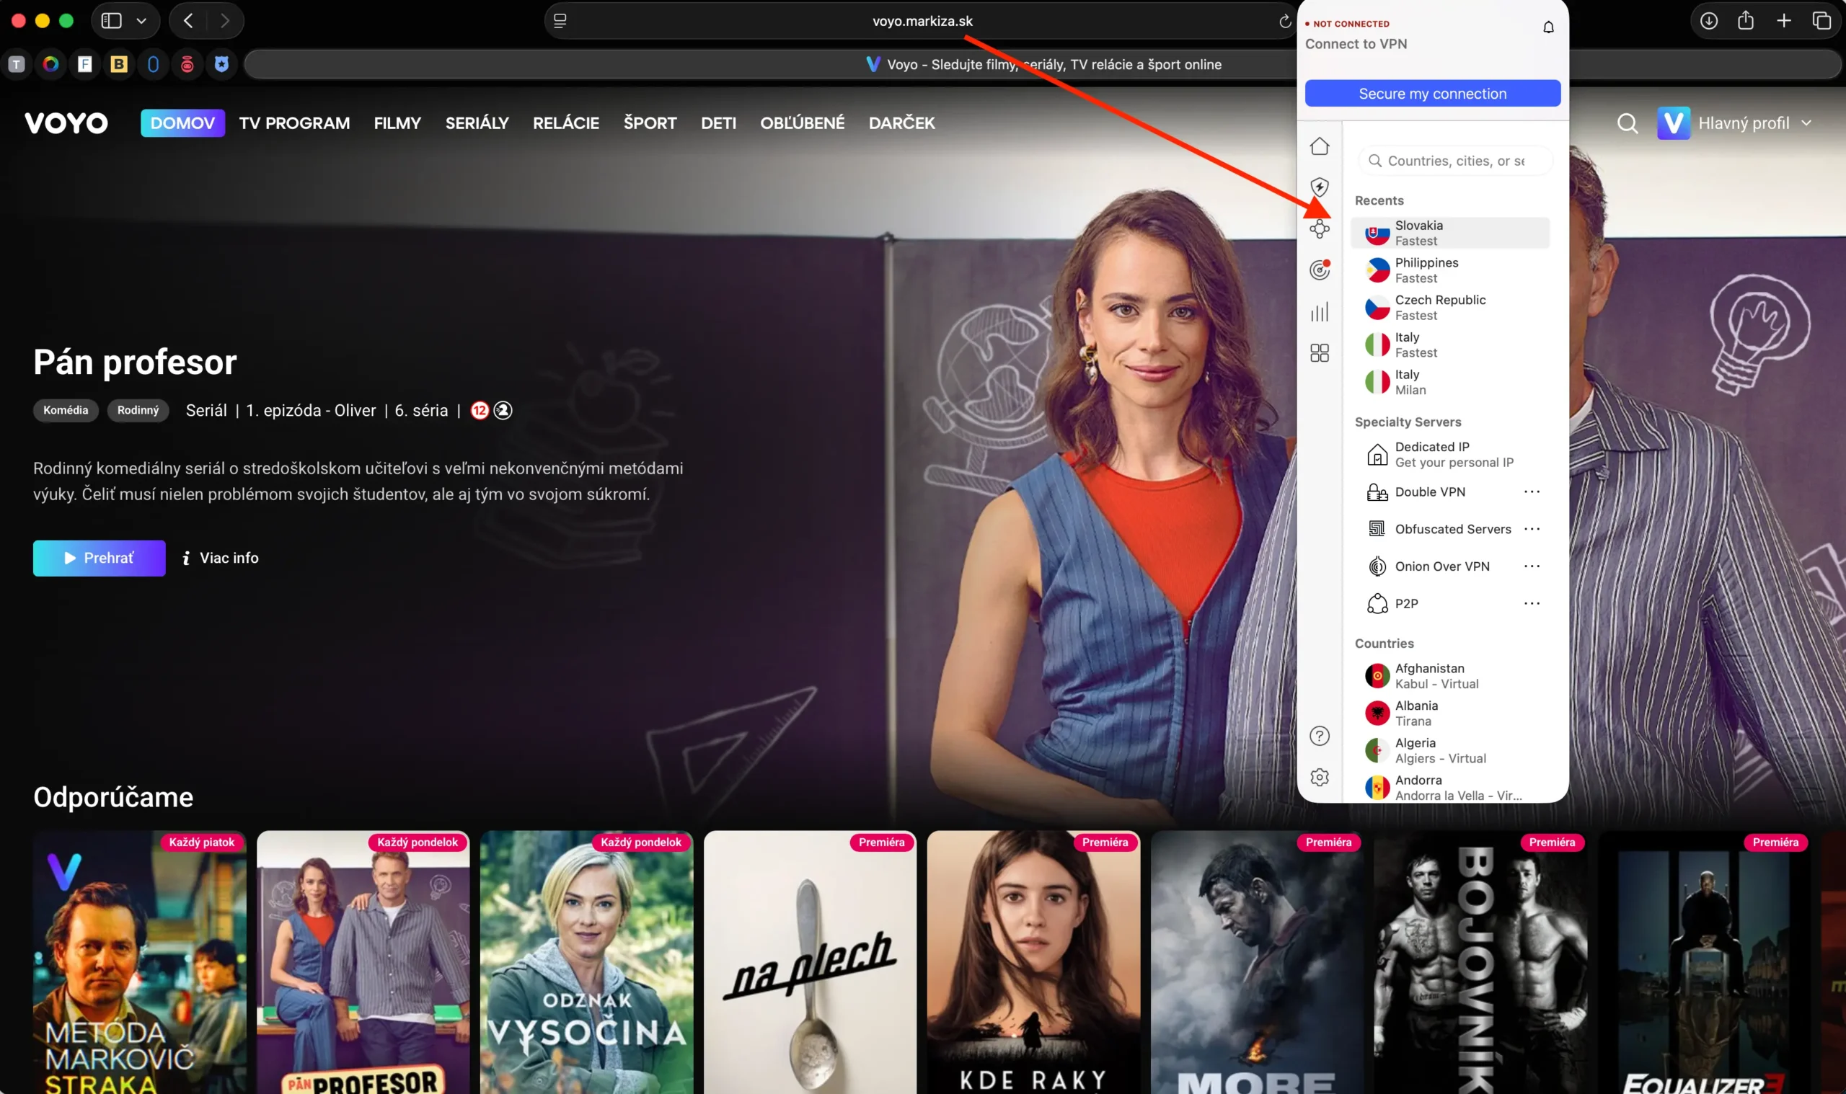Open the VPN help question mark icon
1846x1094 pixels.
pyautogui.click(x=1320, y=736)
